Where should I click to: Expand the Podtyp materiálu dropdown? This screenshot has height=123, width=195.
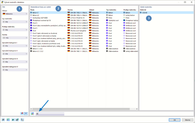tap(15, 30)
